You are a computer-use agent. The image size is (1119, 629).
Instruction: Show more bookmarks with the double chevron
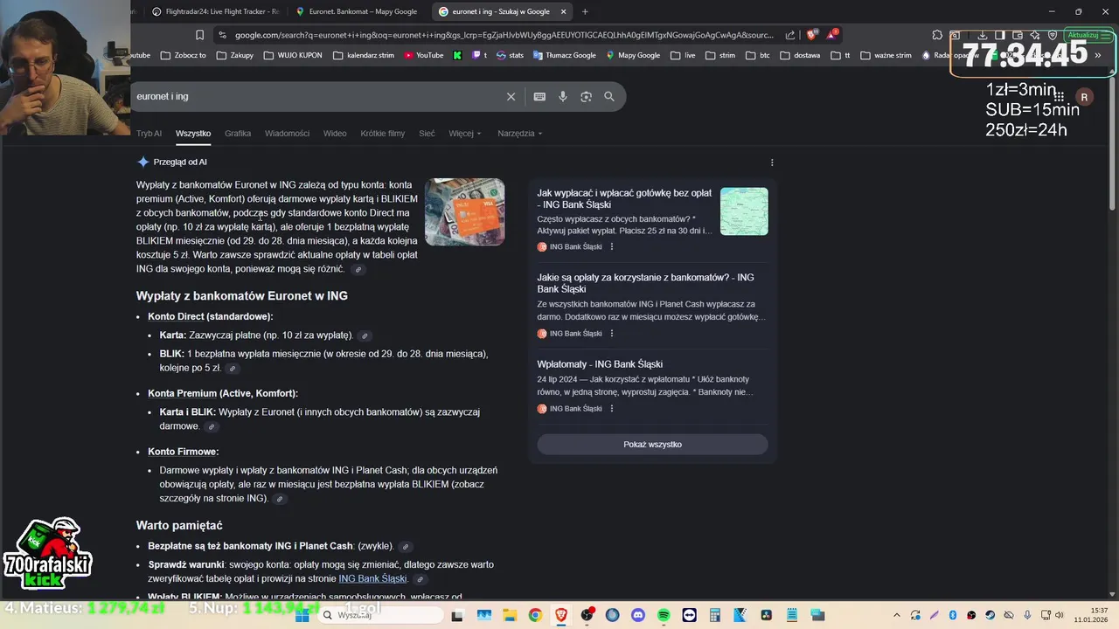coord(1098,55)
